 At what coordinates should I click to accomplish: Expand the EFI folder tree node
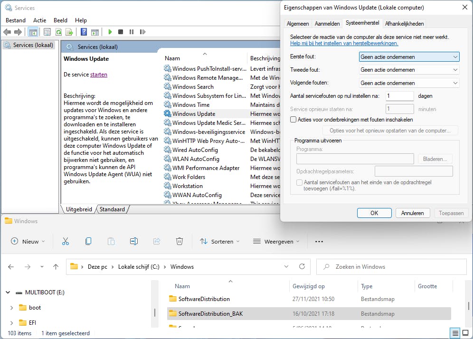click(11, 323)
